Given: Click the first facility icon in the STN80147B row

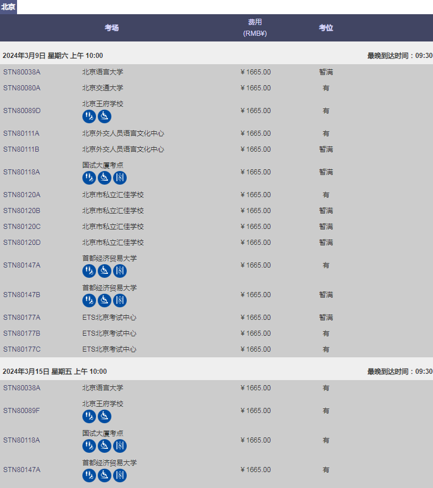Looking at the screenshot, I should coord(89,301).
